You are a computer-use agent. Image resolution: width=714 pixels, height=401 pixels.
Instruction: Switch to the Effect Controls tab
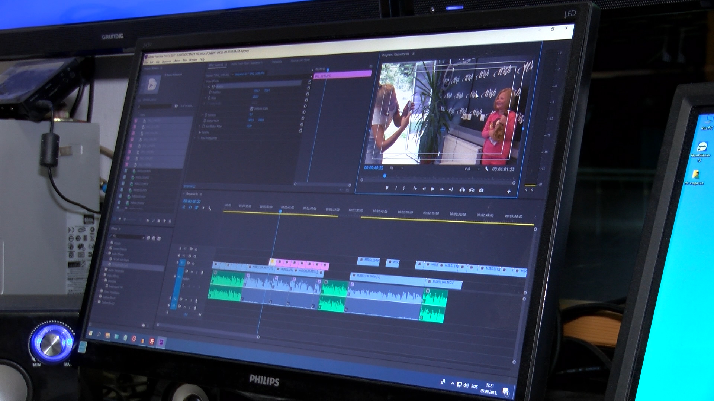point(216,65)
